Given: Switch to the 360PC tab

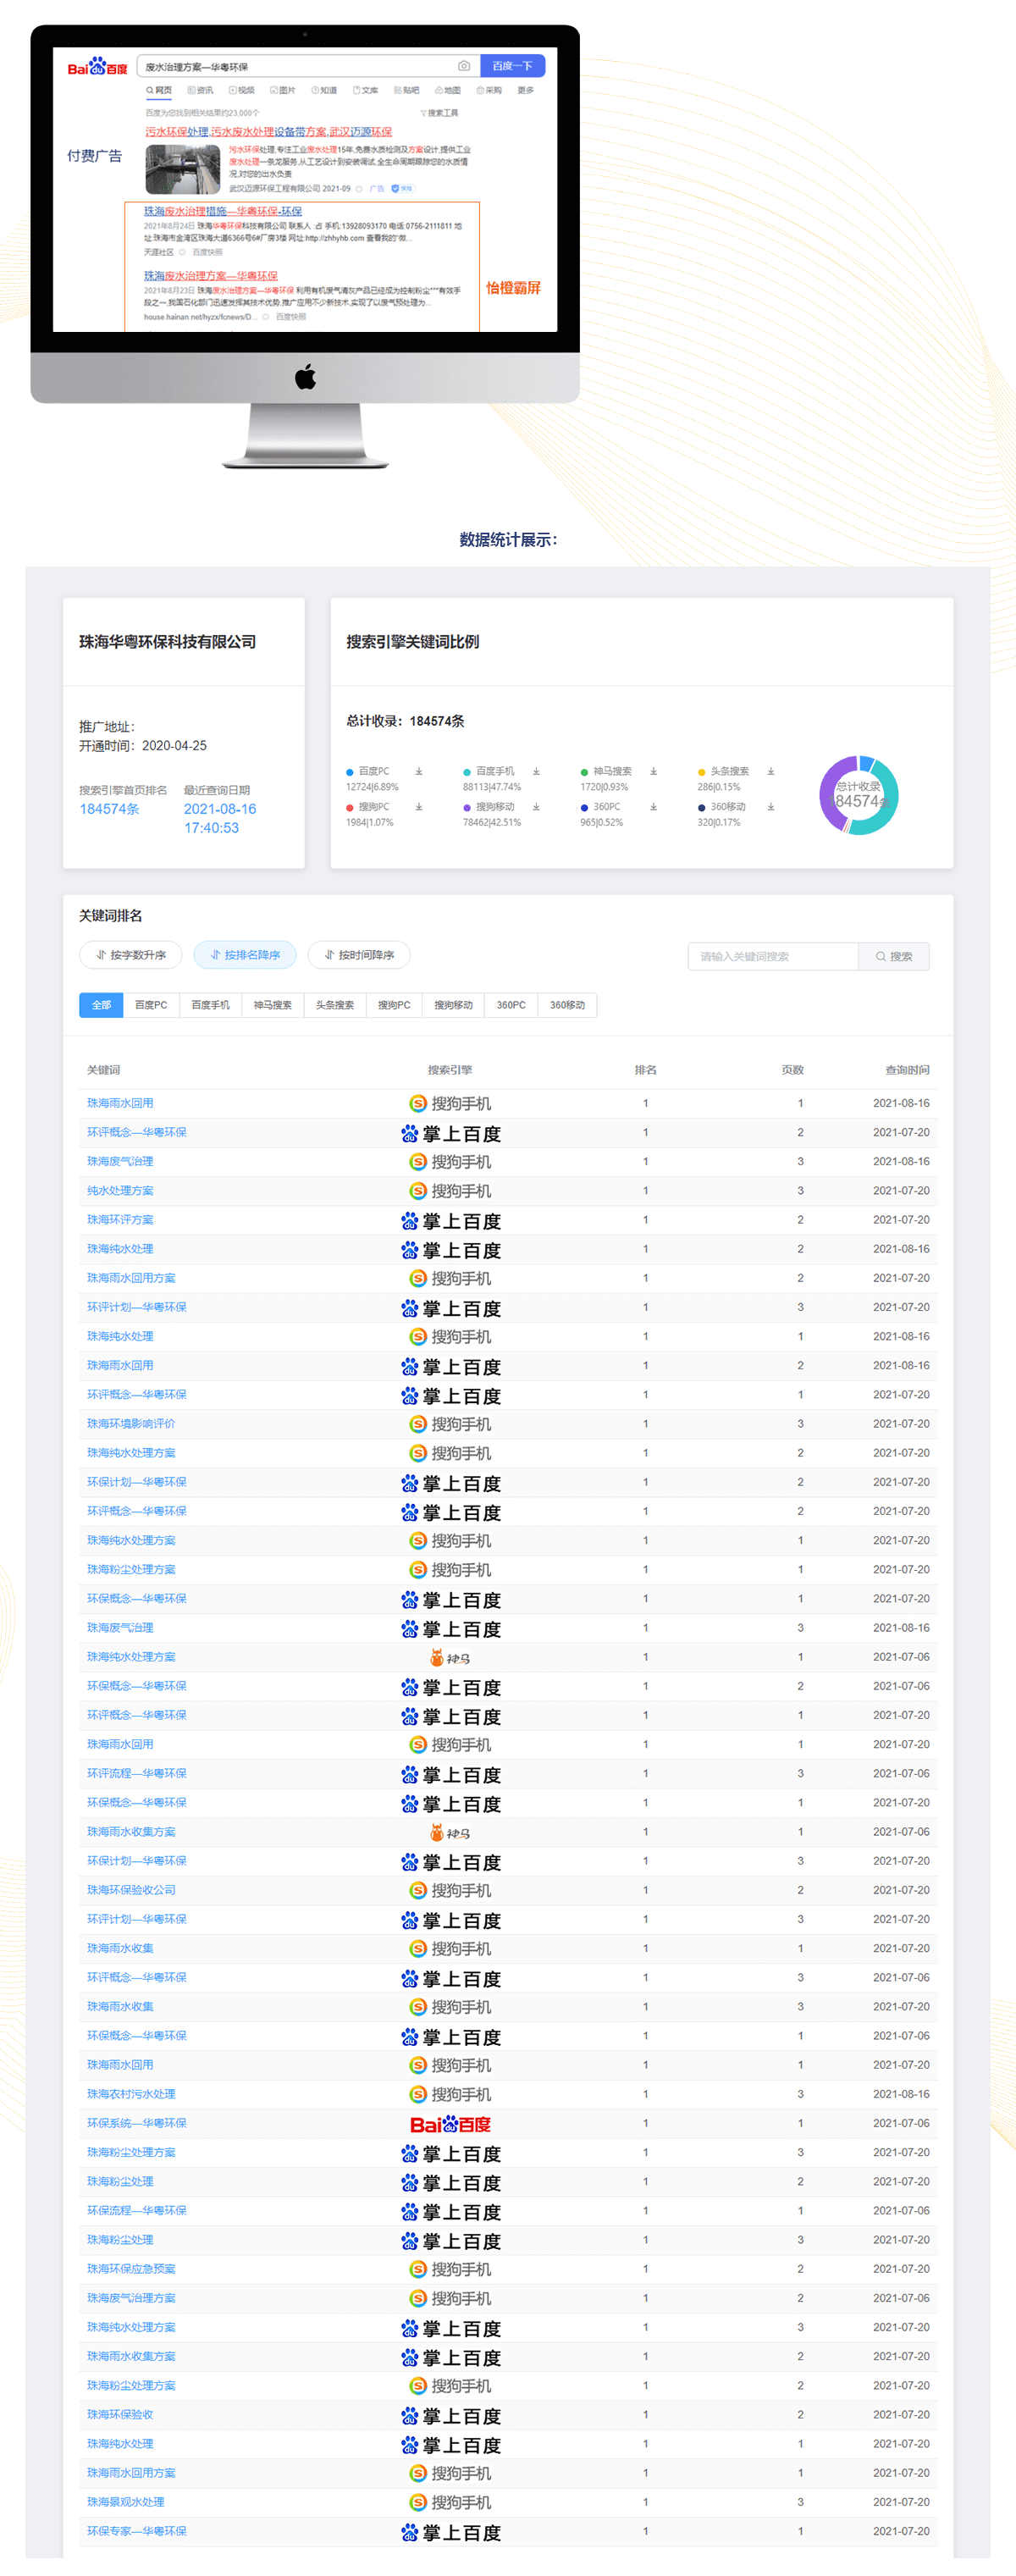Looking at the screenshot, I should tap(511, 1005).
